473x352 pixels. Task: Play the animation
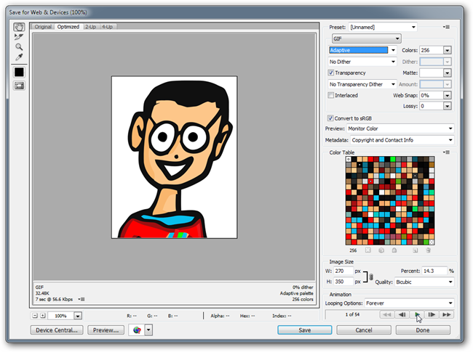(x=417, y=315)
